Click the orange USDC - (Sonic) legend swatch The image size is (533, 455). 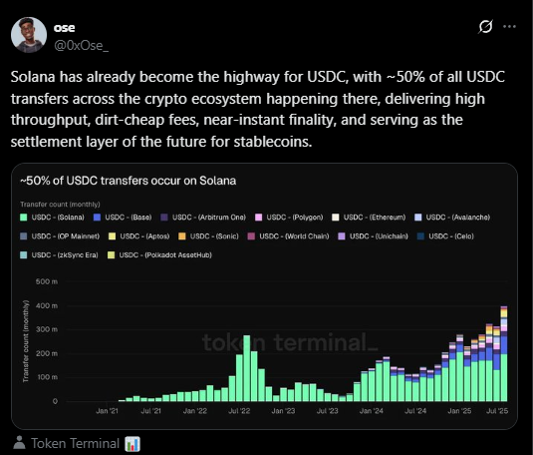[x=182, y=236]
